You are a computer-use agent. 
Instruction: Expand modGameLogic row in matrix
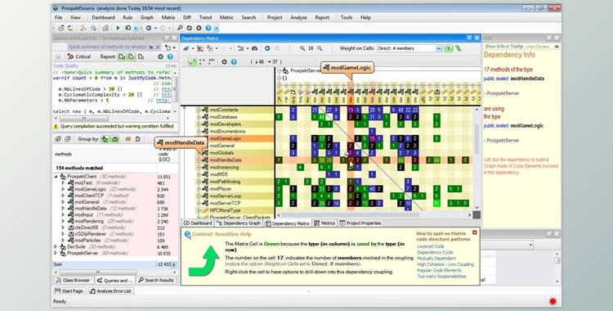(199, 138)
